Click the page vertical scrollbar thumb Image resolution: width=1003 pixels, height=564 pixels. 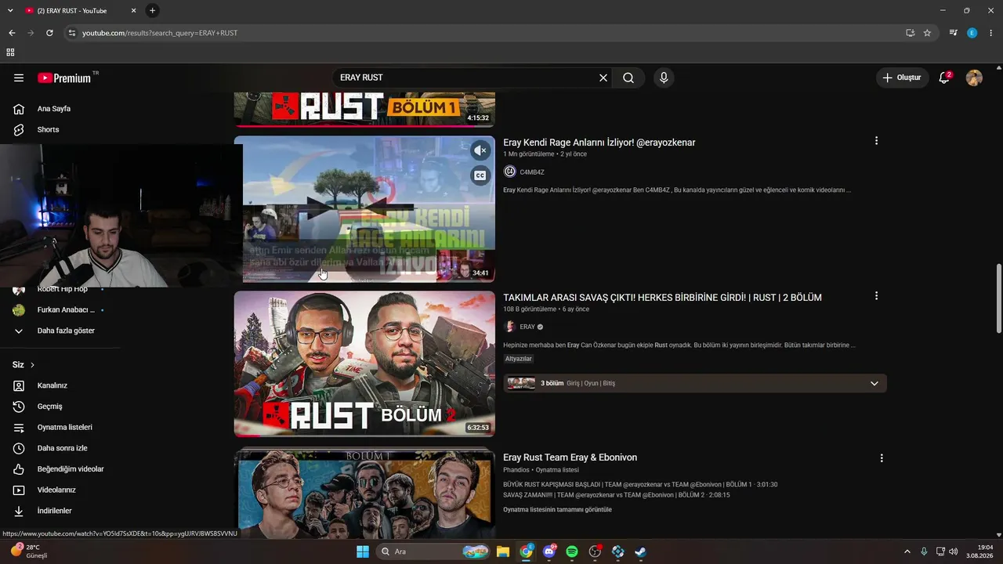(x=998, y=298)
